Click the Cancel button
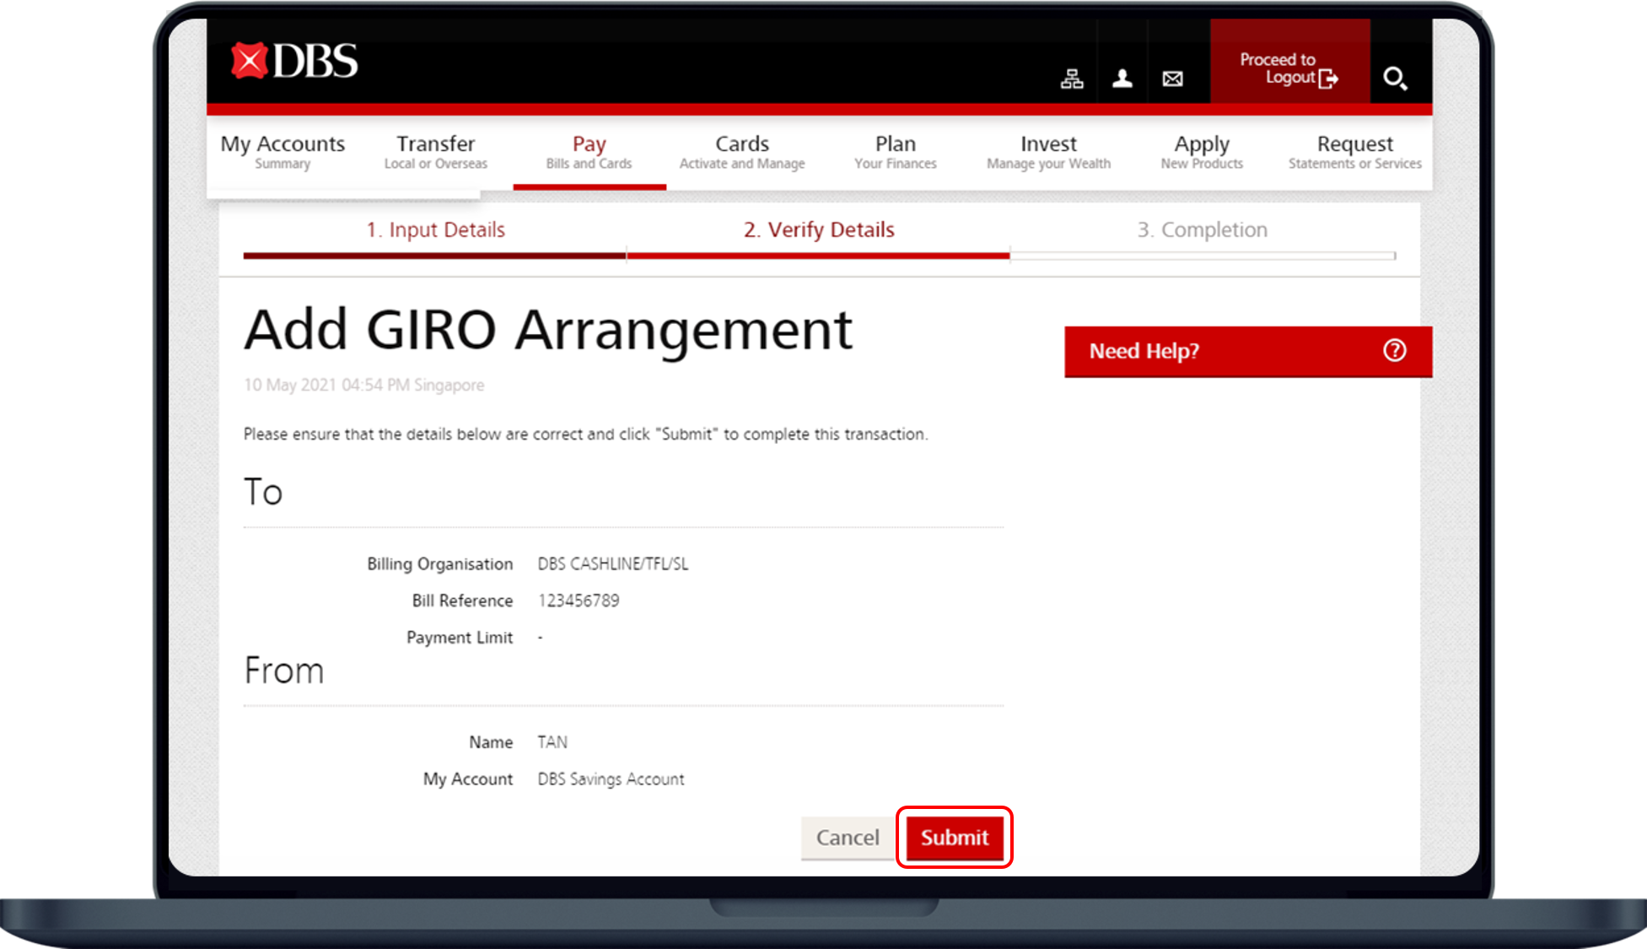 [x=848, y=838]
